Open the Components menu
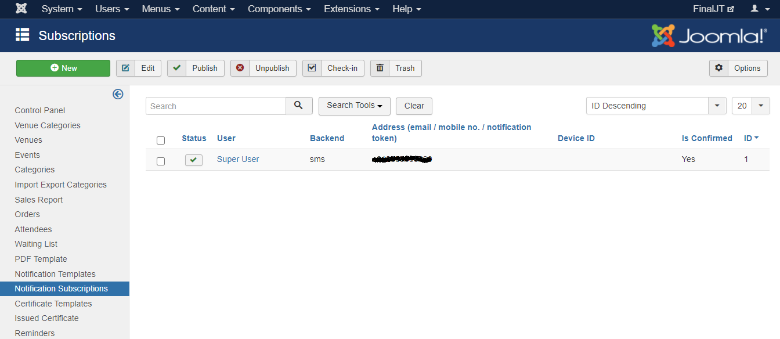 pyautogui.click(x=279, y=9)
